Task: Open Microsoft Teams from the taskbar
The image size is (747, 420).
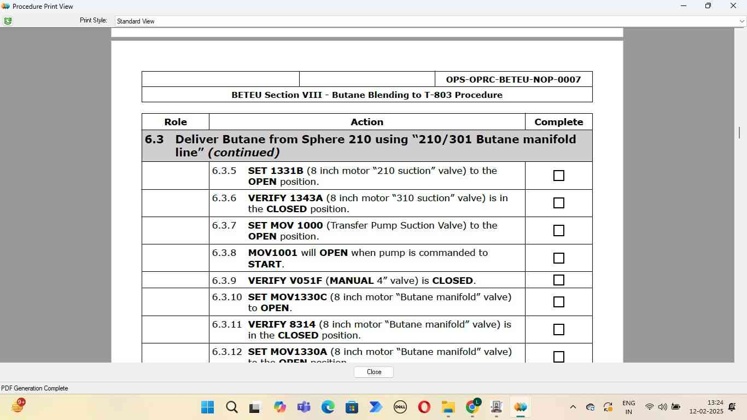Action: pos(304,407)
